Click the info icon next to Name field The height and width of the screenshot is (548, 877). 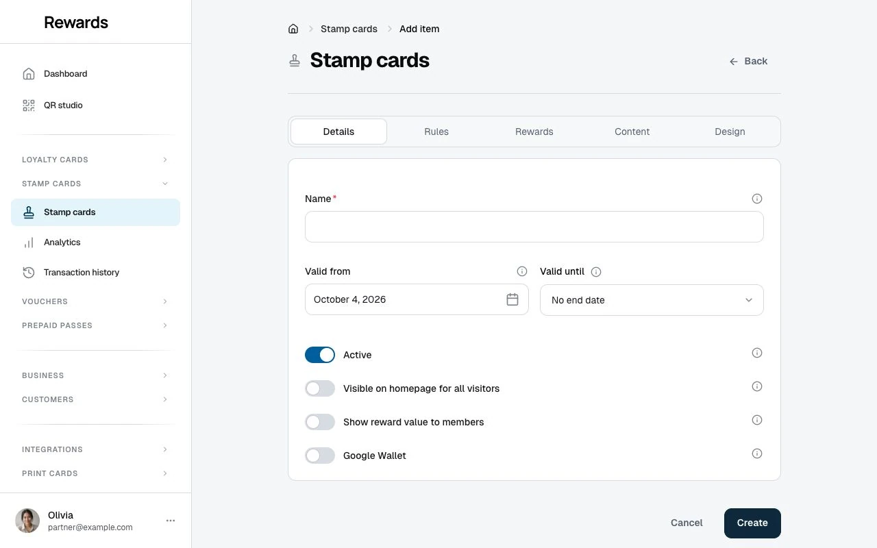757,199
